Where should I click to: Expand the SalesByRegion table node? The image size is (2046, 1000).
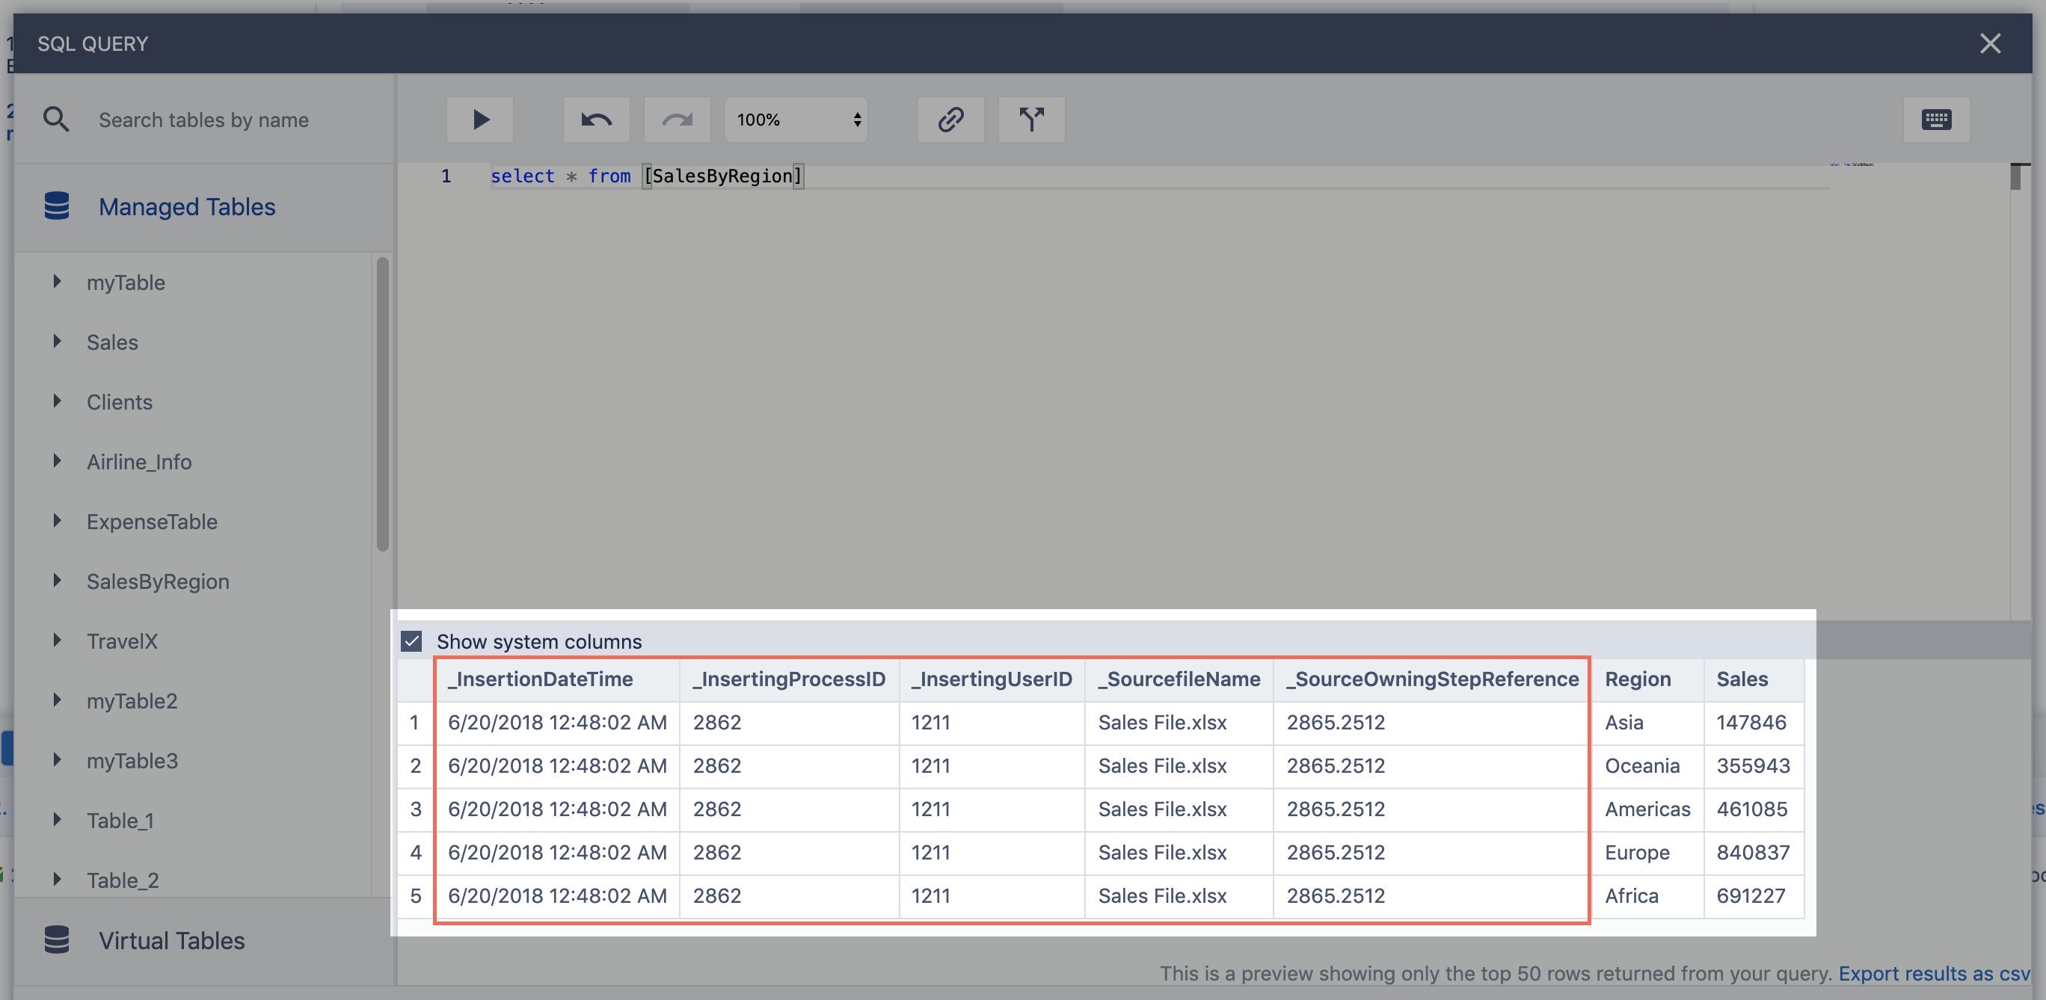tap(57, 580)
